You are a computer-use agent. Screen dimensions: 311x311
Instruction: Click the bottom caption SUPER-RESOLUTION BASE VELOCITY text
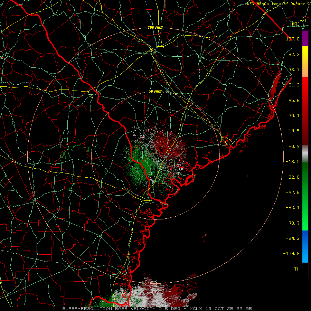tap(109, 309)
